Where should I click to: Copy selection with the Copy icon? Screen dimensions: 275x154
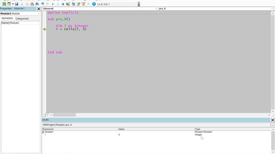[x=27, y=4]
